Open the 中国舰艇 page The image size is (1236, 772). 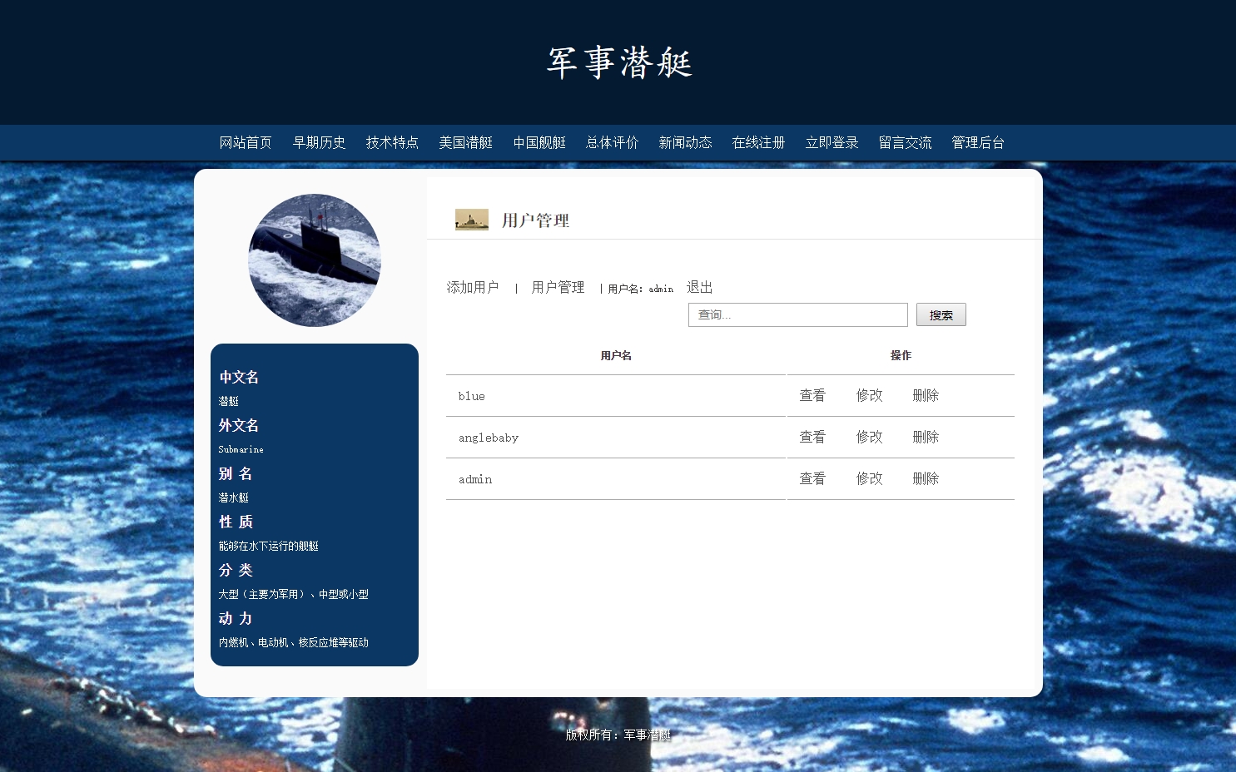point(539,142)
